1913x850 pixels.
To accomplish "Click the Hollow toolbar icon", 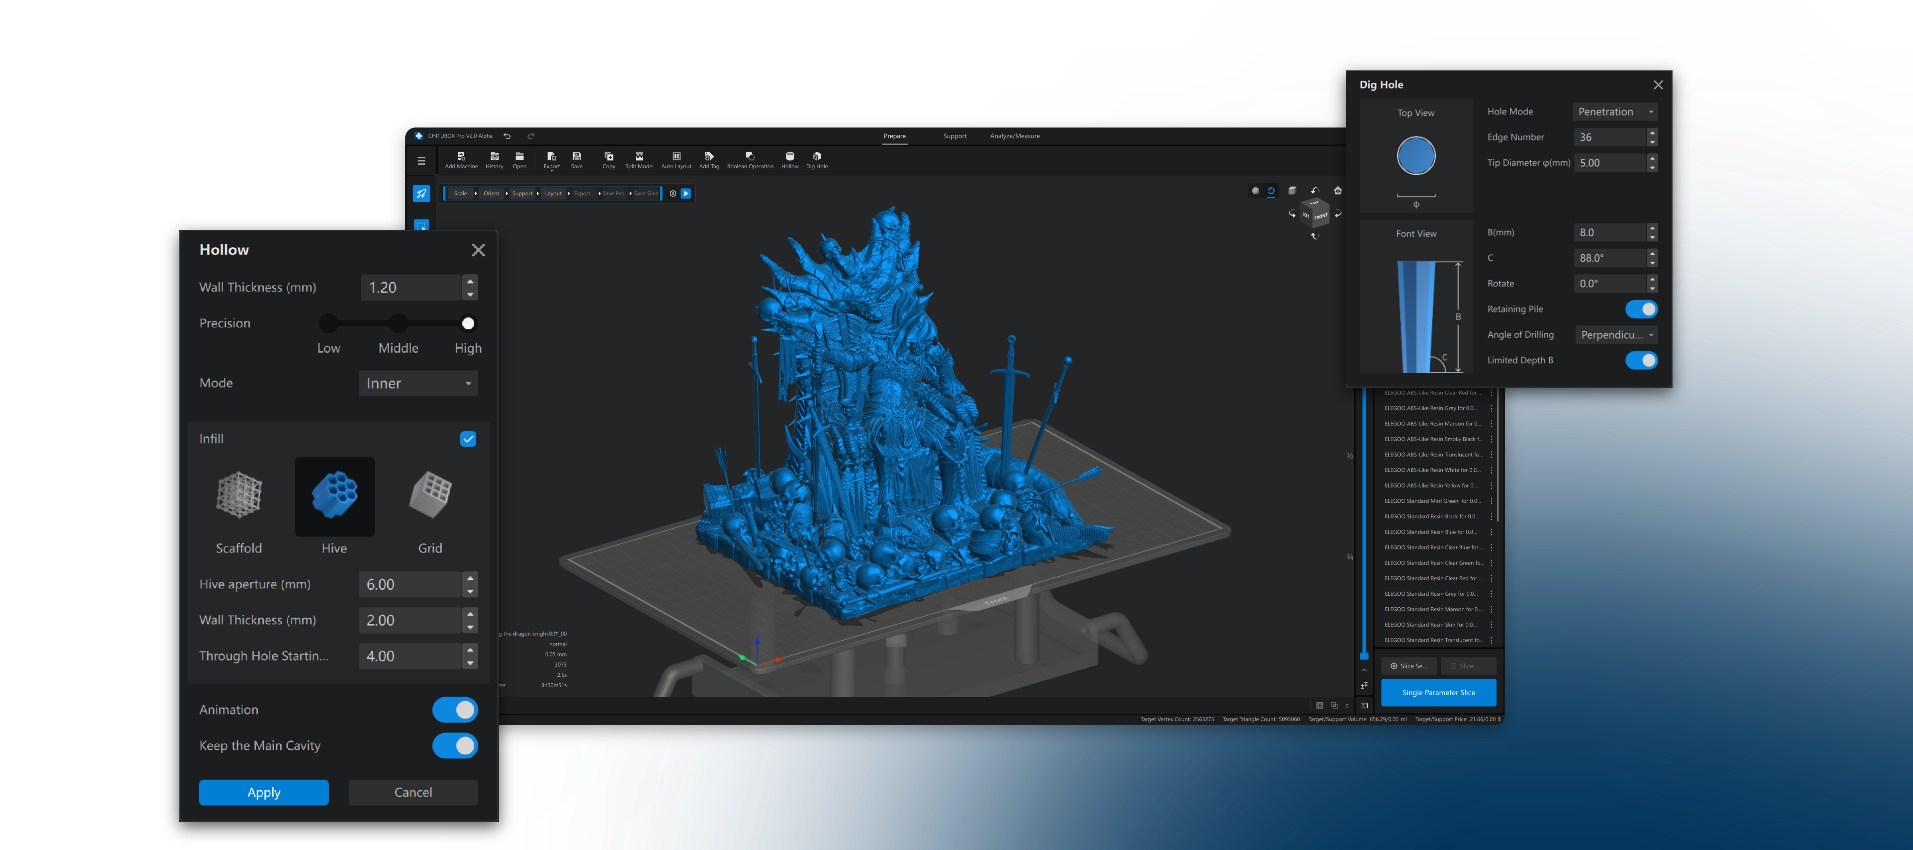I will (790, 160).
